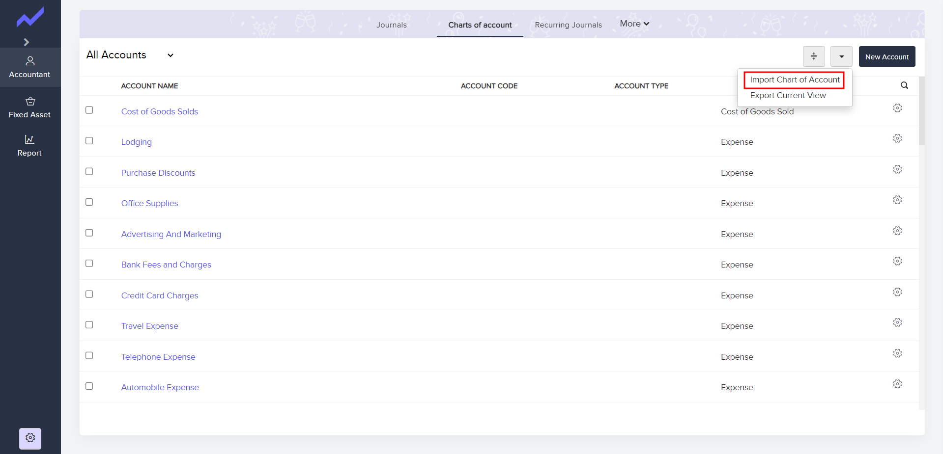Click the column adjust icon button

click(814, 56)
